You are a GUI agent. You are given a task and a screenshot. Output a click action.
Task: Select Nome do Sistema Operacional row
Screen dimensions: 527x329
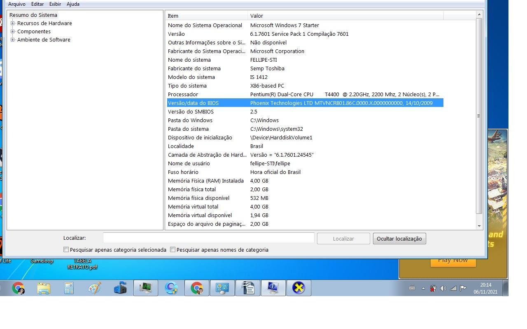(x=305, y=25)
